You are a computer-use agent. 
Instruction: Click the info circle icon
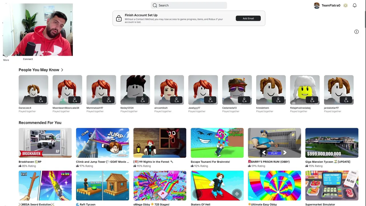coord(357,32)
